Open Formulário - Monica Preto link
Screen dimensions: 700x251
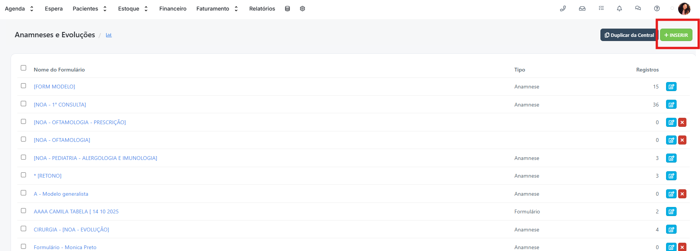(65, 247)
